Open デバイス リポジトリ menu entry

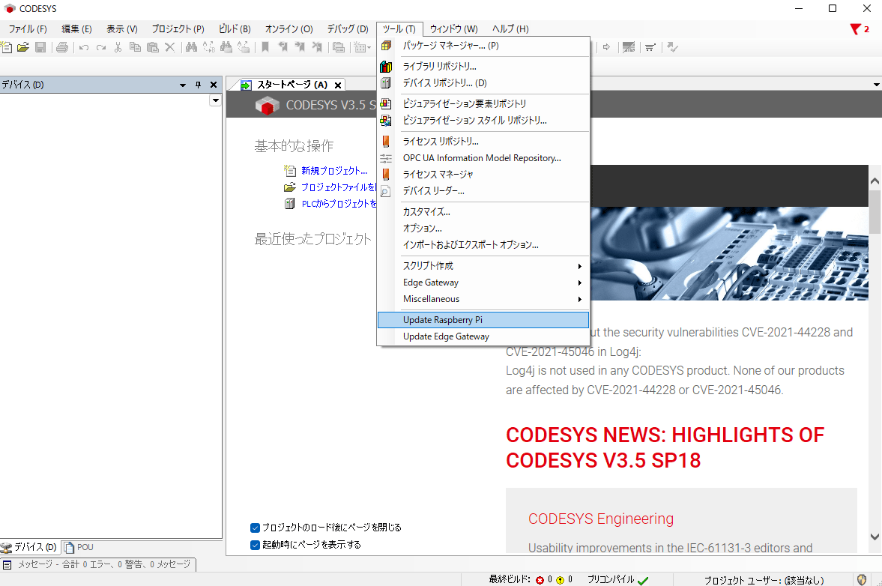pos(483,82)
